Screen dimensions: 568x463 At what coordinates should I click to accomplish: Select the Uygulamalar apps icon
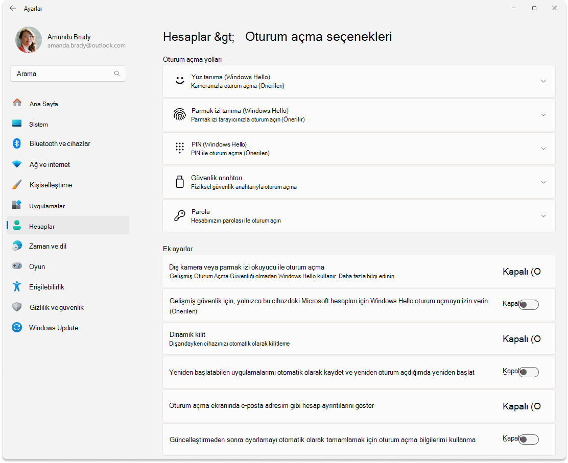click(x=17, y=205)
